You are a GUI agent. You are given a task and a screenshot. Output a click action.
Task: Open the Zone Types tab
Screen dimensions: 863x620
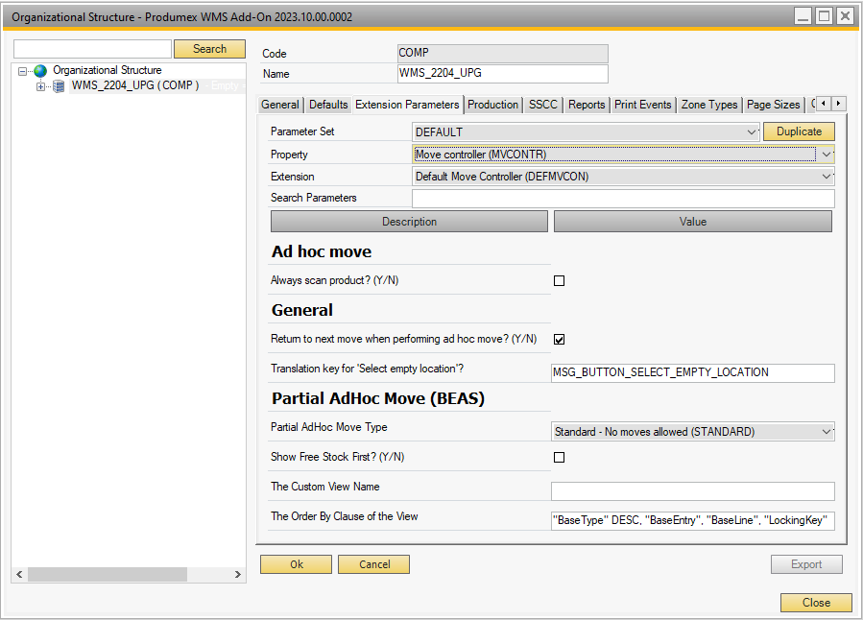pyautogui.click(x=709, y=105)
